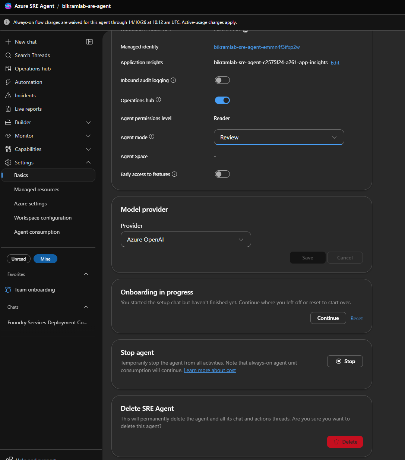This screenshot has width=405, height=460.
Task: Stop the agent
Action: pyautogui.click(x=345, y=361)
